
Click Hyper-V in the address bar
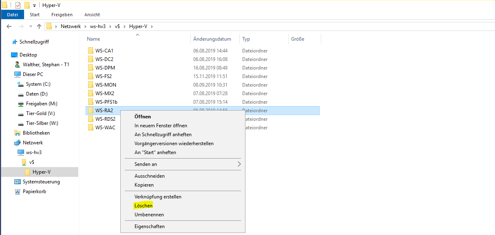[138, 26]
